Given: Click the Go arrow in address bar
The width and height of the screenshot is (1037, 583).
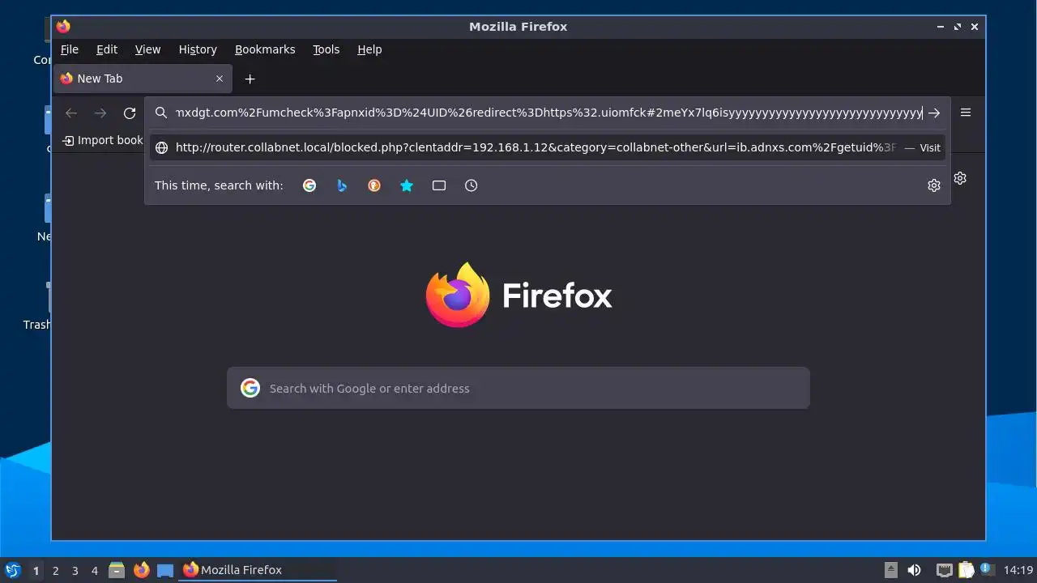Looking at the screenshot, I should (x=934, y=113).
